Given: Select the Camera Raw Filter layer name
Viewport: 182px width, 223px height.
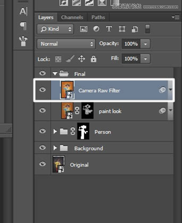Looking at the screenshot, I should click(x=99, y=91).
